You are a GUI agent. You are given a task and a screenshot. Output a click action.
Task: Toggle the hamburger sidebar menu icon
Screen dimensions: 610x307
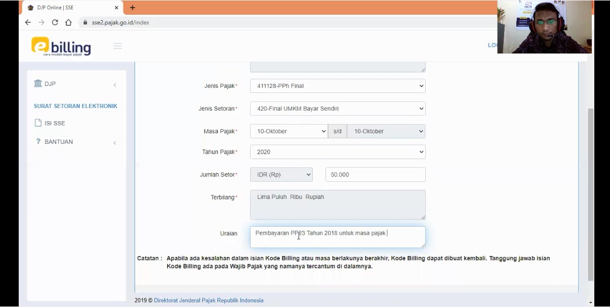117,46
